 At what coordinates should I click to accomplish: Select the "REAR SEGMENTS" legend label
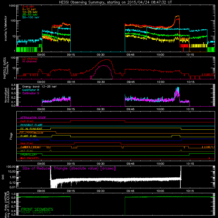tap(36, 212)
